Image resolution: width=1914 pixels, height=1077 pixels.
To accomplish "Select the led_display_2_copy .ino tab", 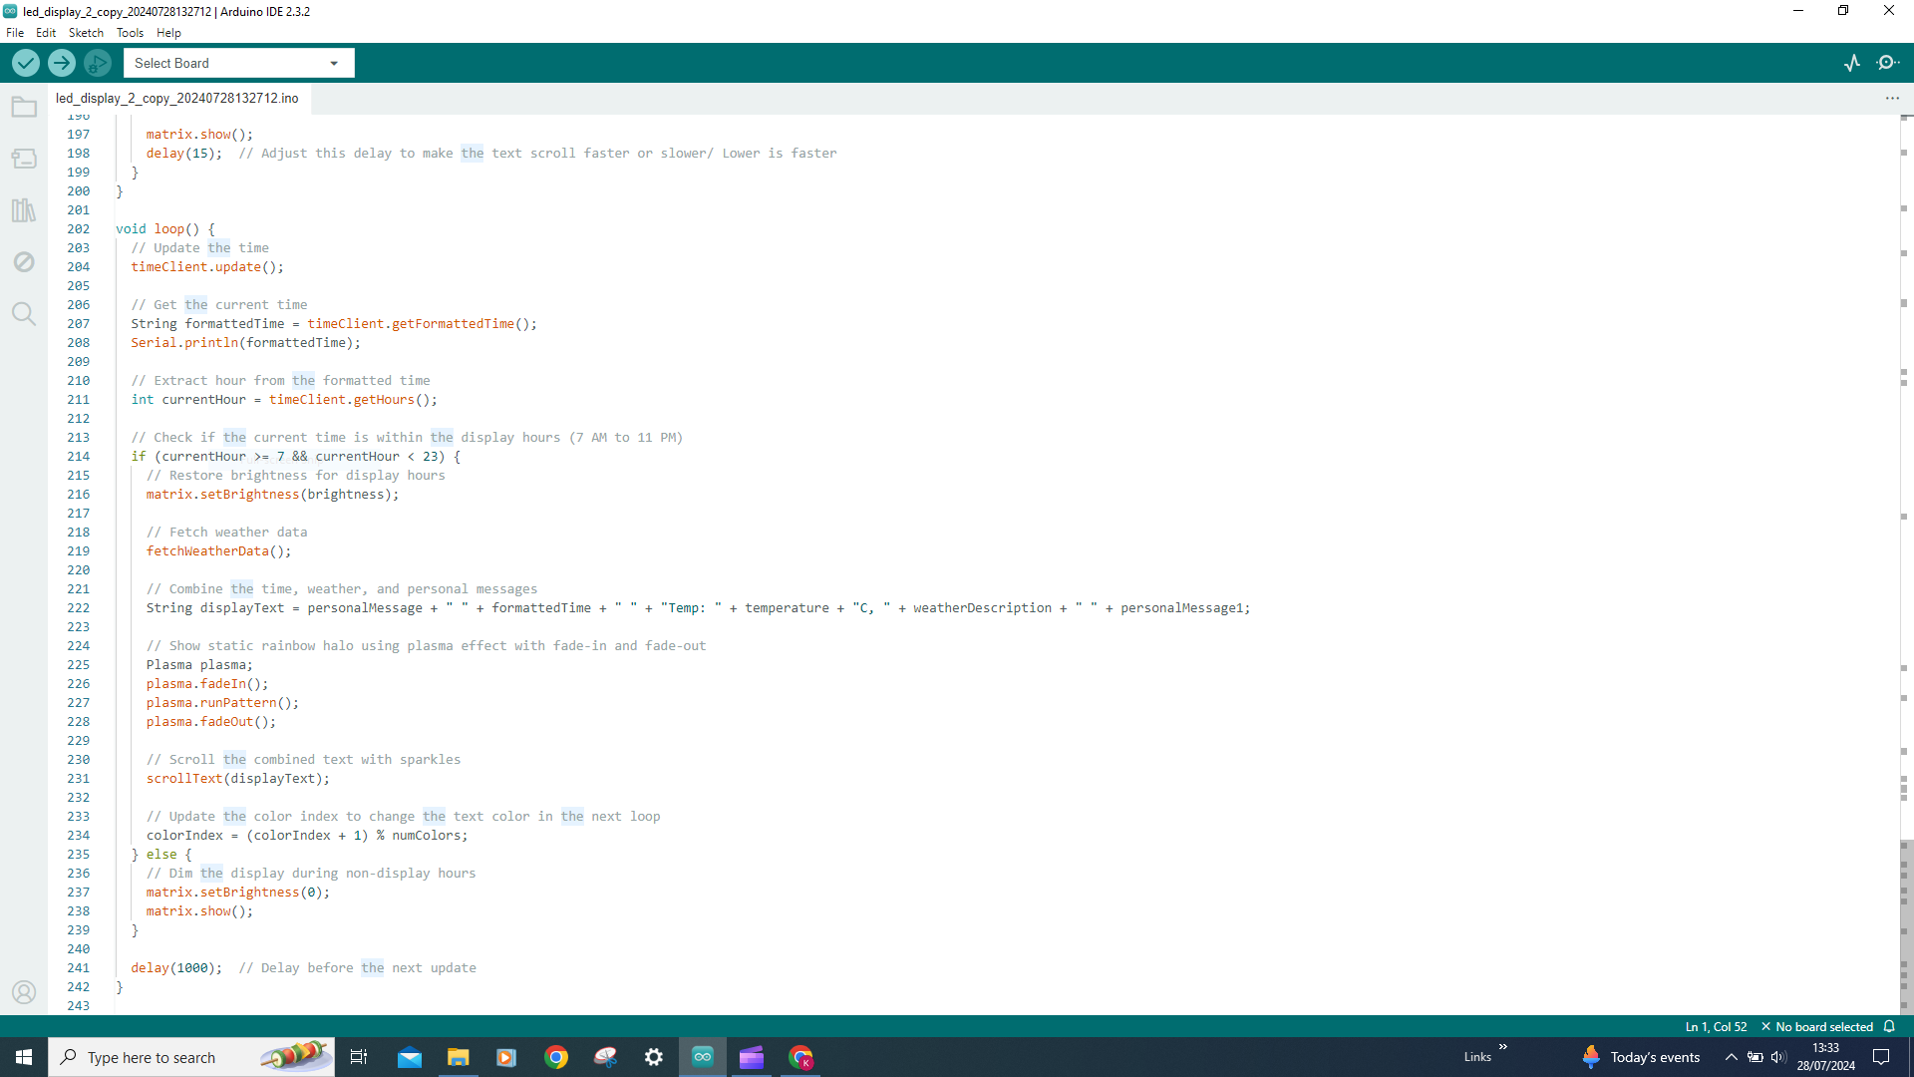I will click(x=177, y=98).
